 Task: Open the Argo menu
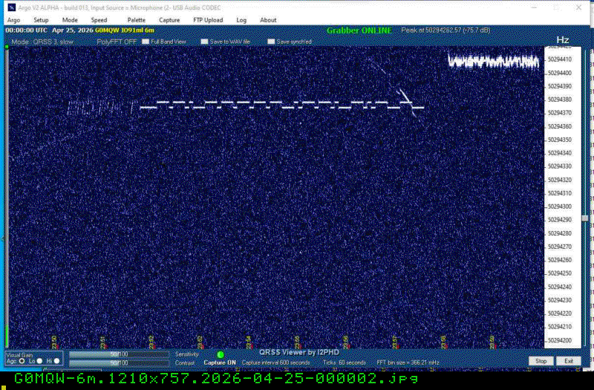pyautogui.click(x=13, y=20)
